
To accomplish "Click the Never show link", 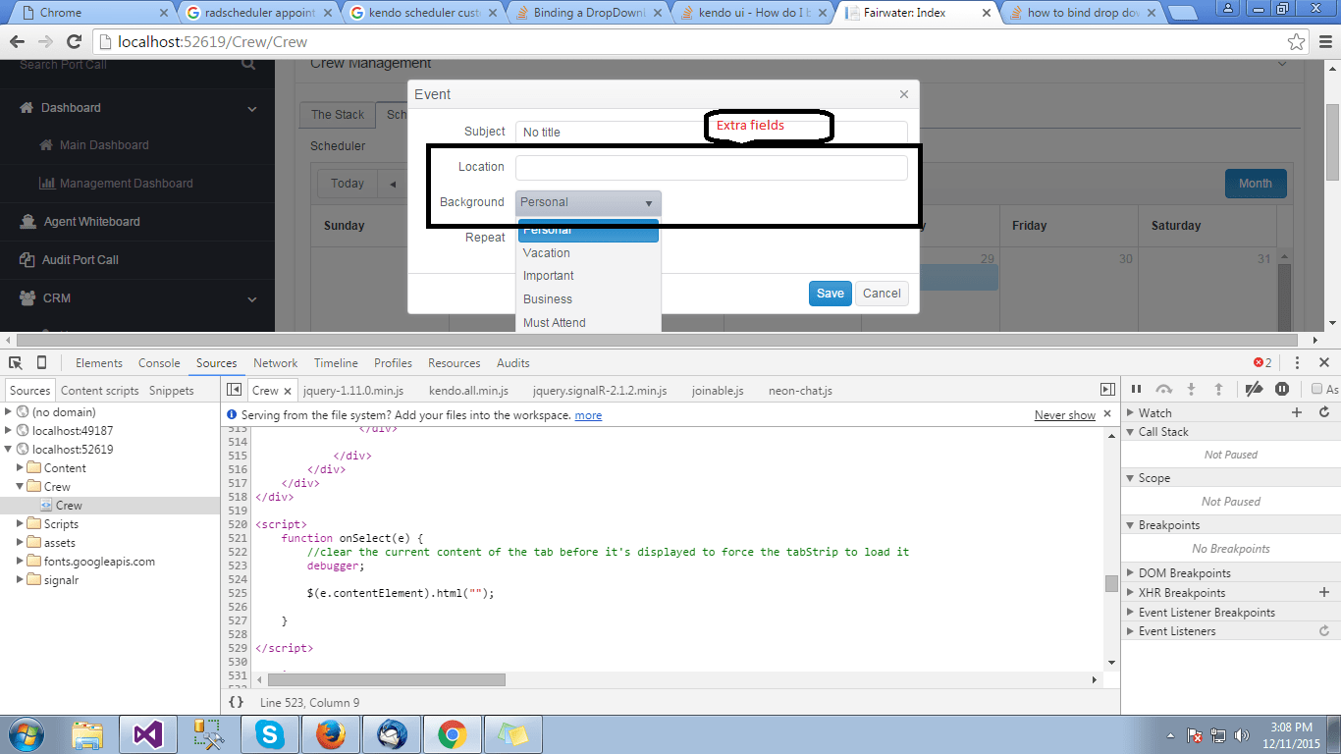I will (1064, 414).
